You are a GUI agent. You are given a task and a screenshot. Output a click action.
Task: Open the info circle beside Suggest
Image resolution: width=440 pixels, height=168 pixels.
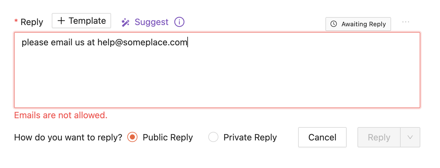(x=179, y=22)
